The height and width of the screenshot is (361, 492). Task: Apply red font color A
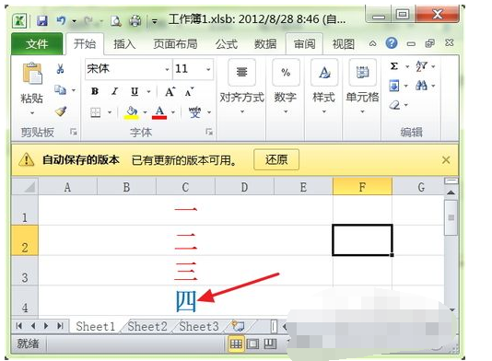coord(159,112)
